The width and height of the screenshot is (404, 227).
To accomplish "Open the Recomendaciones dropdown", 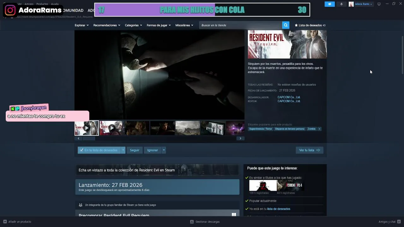I will click(x=107, y=25).
